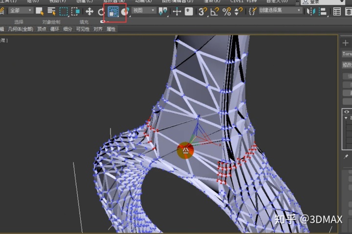This screenshot has height=234, width=352.
Task: Click Select and Place tool icon
Action: click(x=125, y=11)
